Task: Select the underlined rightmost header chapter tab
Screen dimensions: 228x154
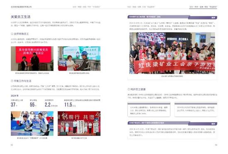Action: [203, 7]
